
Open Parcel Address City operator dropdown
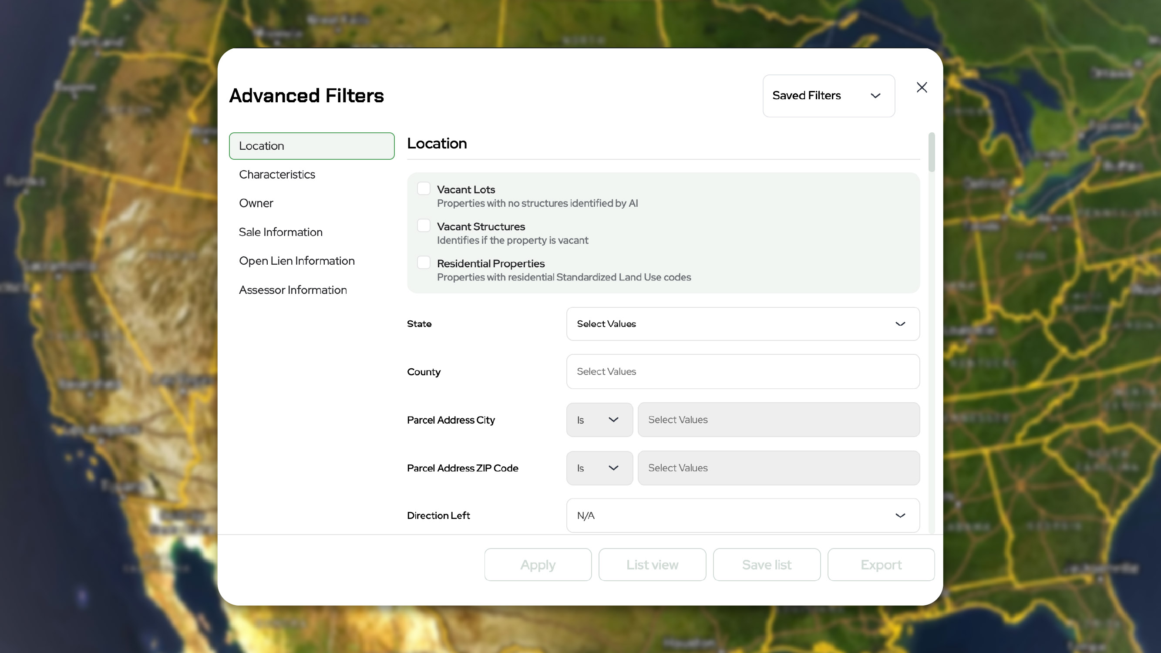[x=599, y=420]
